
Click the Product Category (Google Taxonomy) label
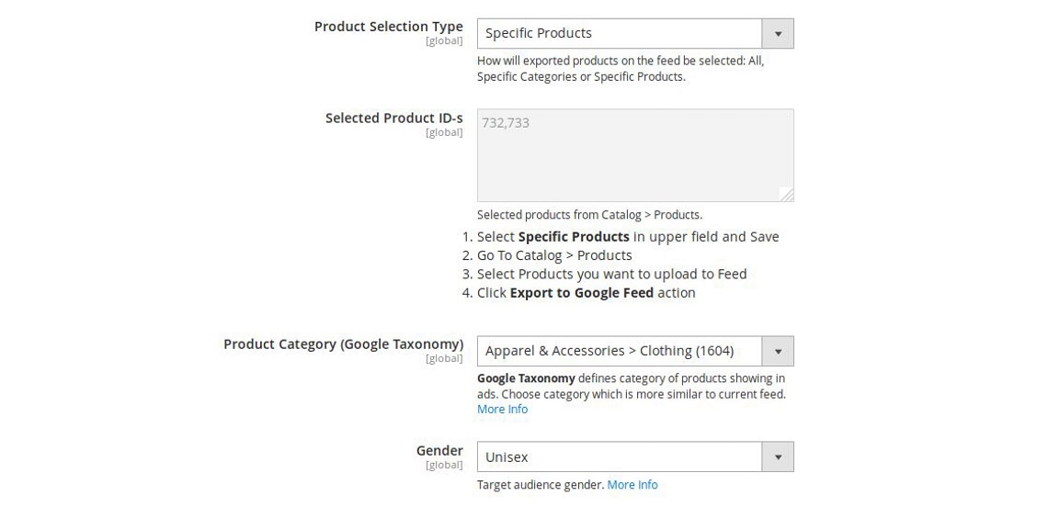click(x=343, y=344)
